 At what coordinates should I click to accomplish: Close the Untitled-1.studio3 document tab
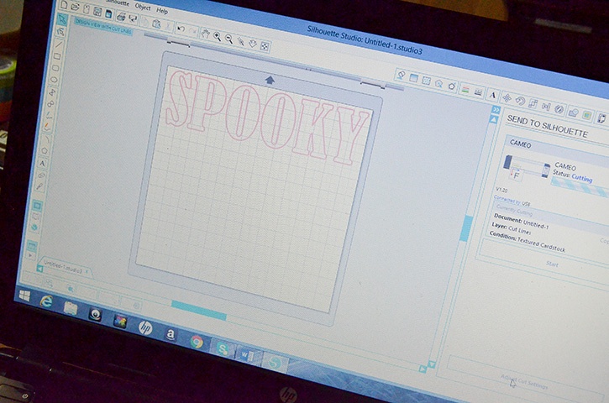(x=87, y=271)
